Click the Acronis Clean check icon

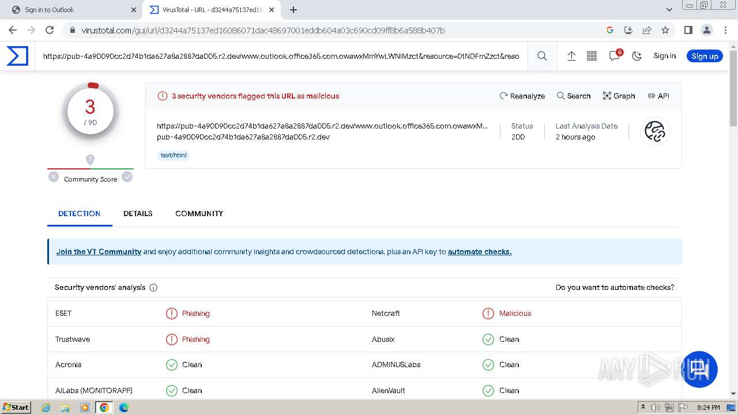coord(172,365)
